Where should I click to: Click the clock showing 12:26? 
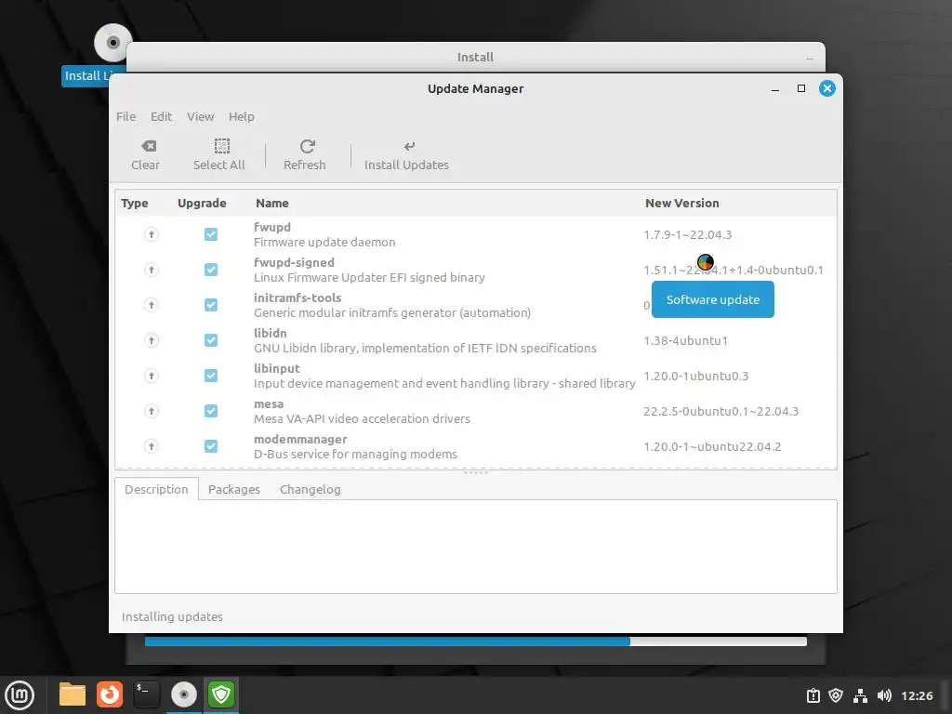(x=917, y=695)
